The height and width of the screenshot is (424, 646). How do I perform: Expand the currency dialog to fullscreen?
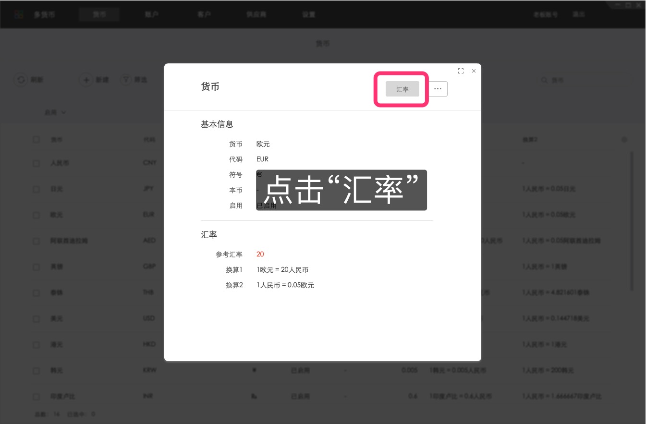[461, 71]
